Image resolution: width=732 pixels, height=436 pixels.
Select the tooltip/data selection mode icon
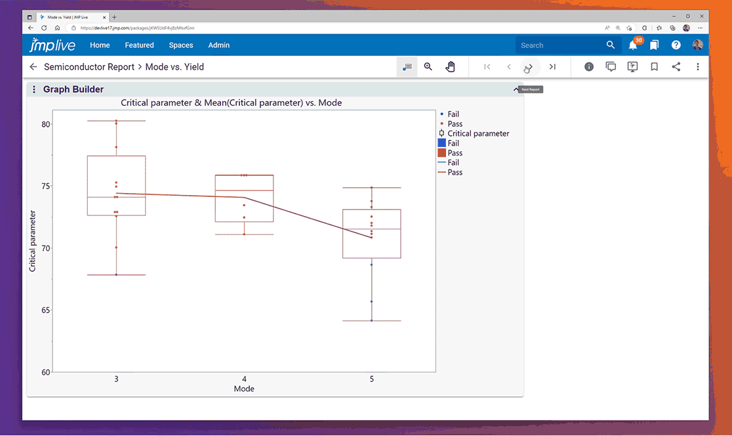(407, 67)
